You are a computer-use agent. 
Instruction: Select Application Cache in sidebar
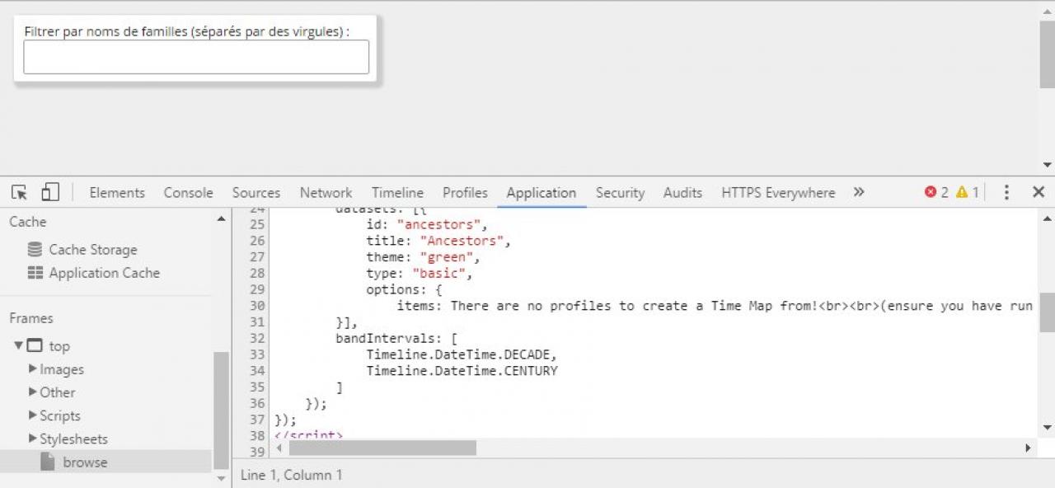click(104, 273)
